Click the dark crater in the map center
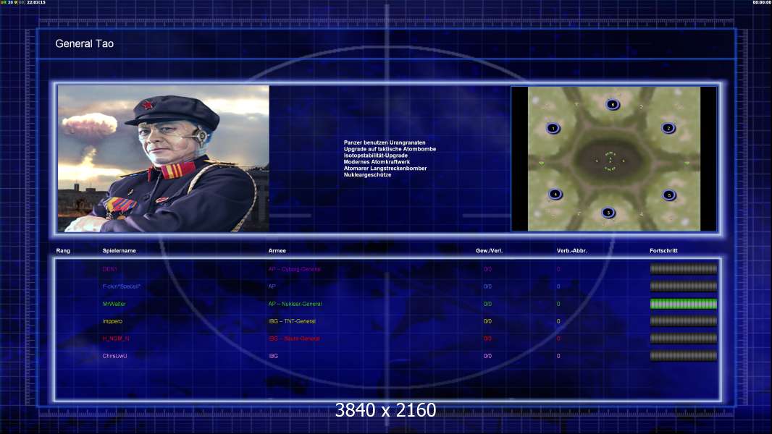This screenshot has width=772, height=434. (x=610, y=160)
